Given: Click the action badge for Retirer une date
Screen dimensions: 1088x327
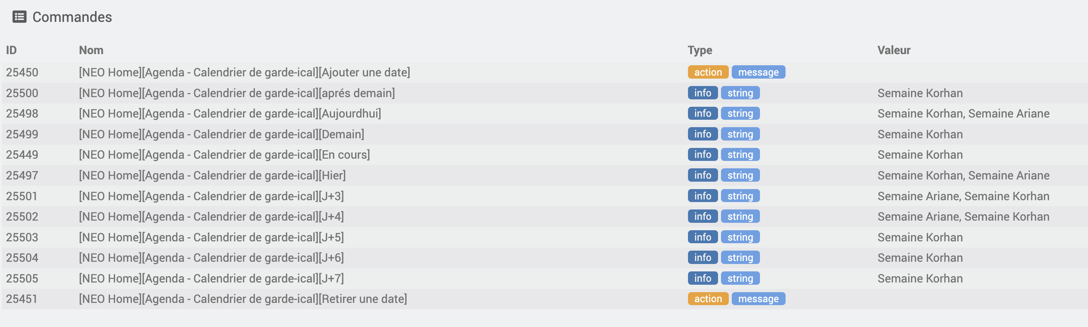Looking at the screenshot, I should coord(708,299).
